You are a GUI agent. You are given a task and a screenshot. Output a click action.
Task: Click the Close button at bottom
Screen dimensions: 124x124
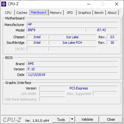(111, 119)
